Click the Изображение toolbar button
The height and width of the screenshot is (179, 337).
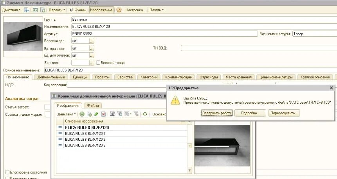tap(101, 10)
